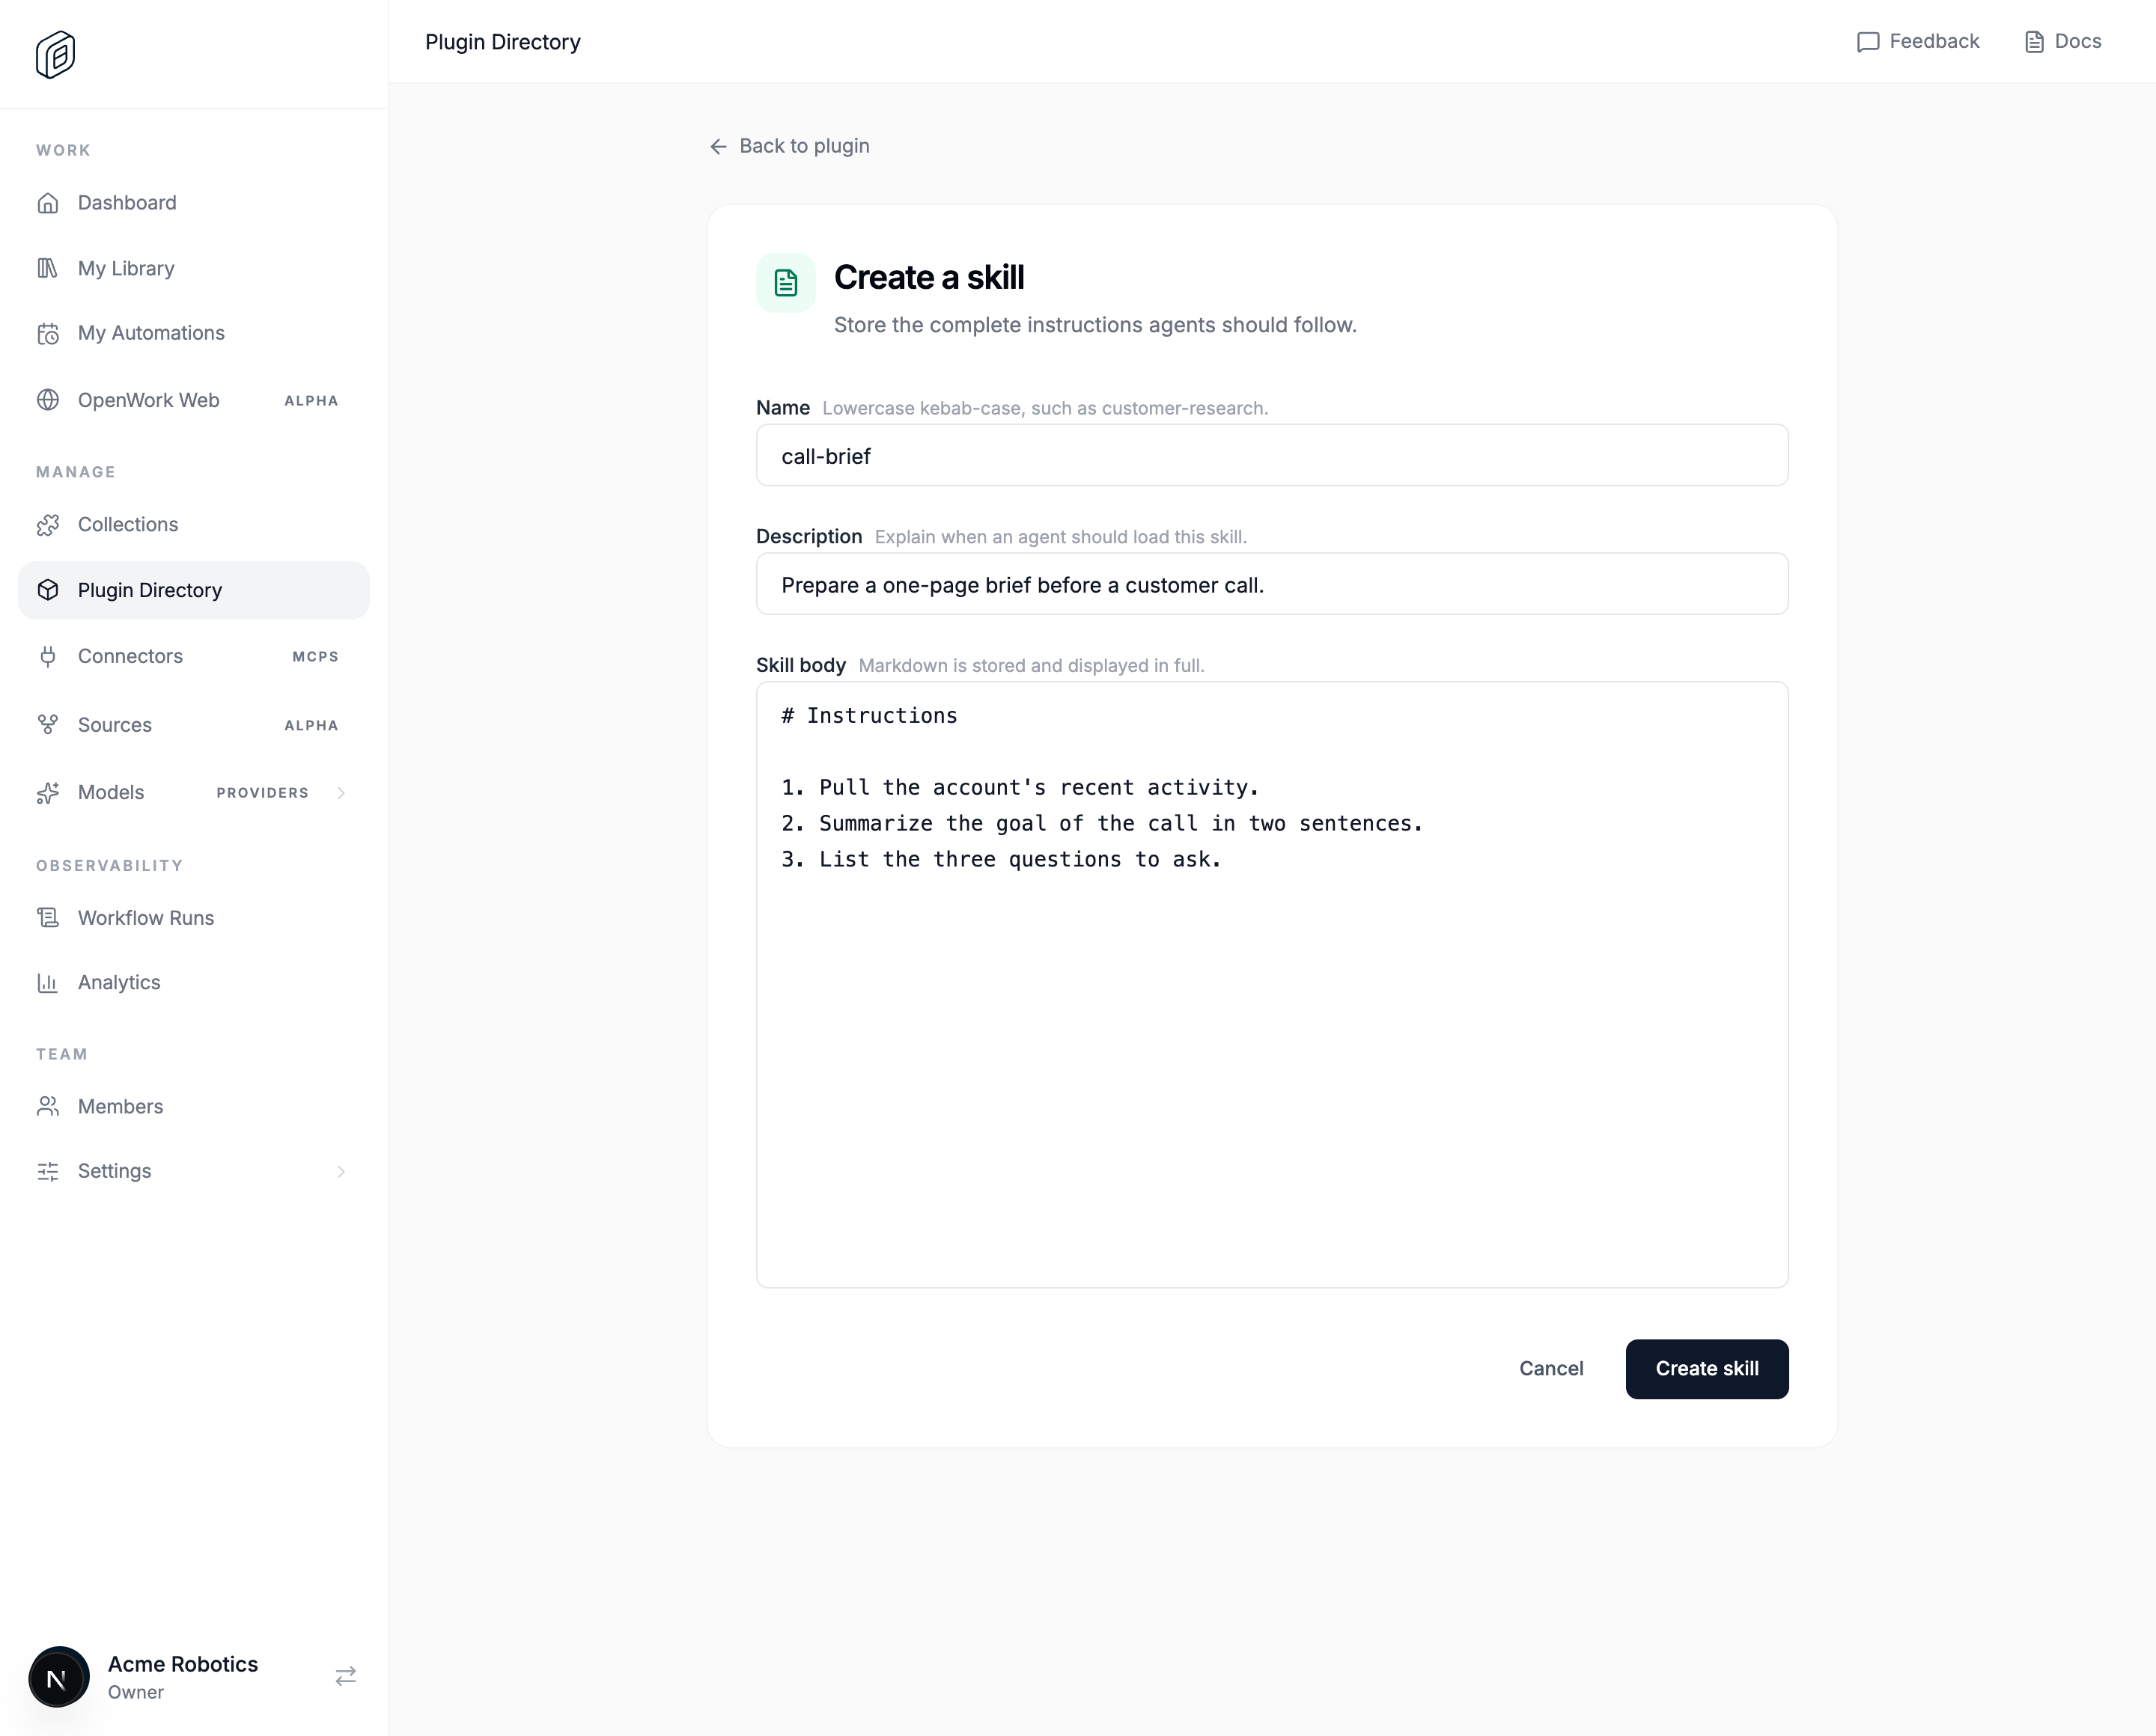This screenshot has height=1736, width=2156.
Task: Click the Members people icon
Action: [48, 1106]
